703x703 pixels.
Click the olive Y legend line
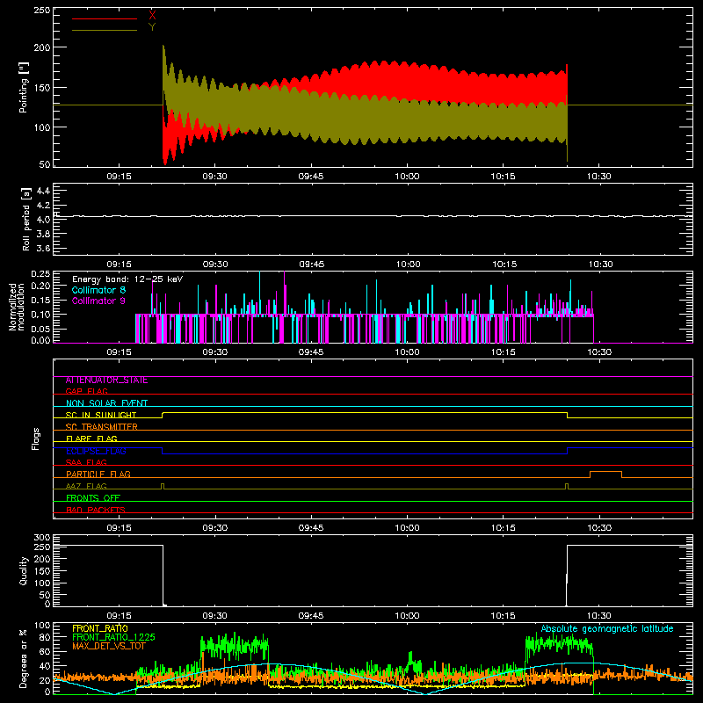point(105,30)
